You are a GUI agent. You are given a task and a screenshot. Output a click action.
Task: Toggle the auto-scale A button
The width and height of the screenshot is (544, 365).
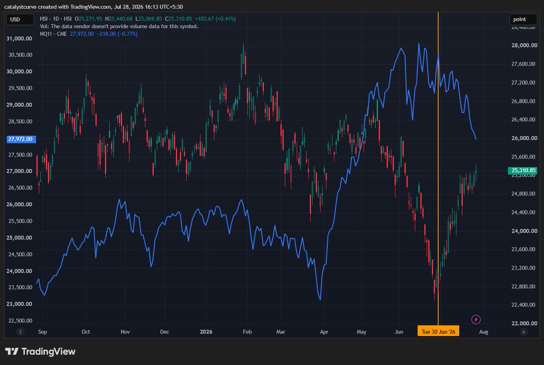click(524, 332)
